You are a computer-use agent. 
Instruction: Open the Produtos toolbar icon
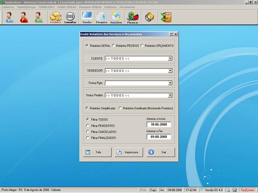55,17
